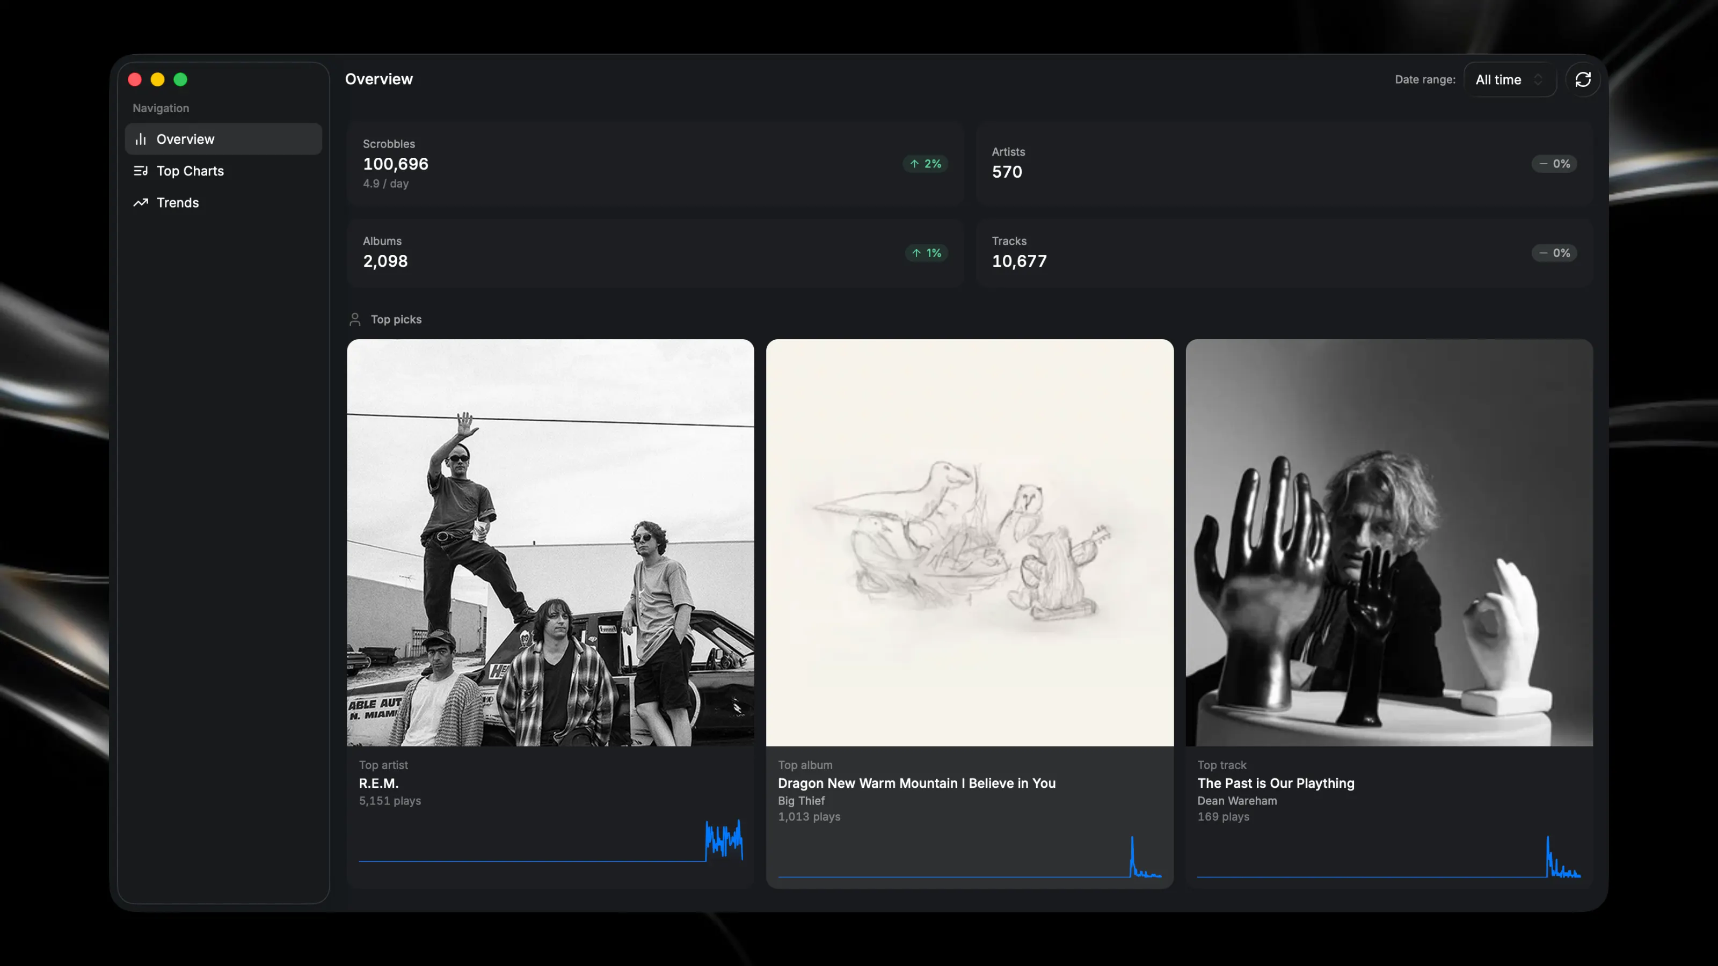
Task: Open Top Charts in the sidebar
Action: click(223, 171)
